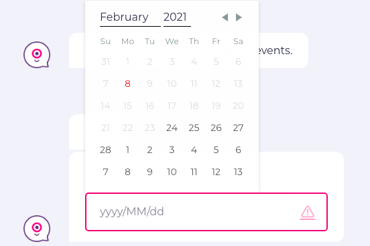Click the bottom chatbot avatar icon
This screenshot has height=246, width=370.
(37, 229)
